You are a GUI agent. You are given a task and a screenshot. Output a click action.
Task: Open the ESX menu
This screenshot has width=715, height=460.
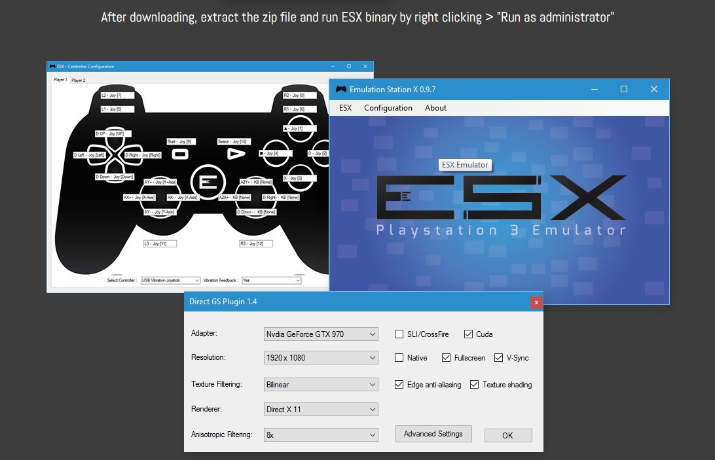[x=345, y=108]
